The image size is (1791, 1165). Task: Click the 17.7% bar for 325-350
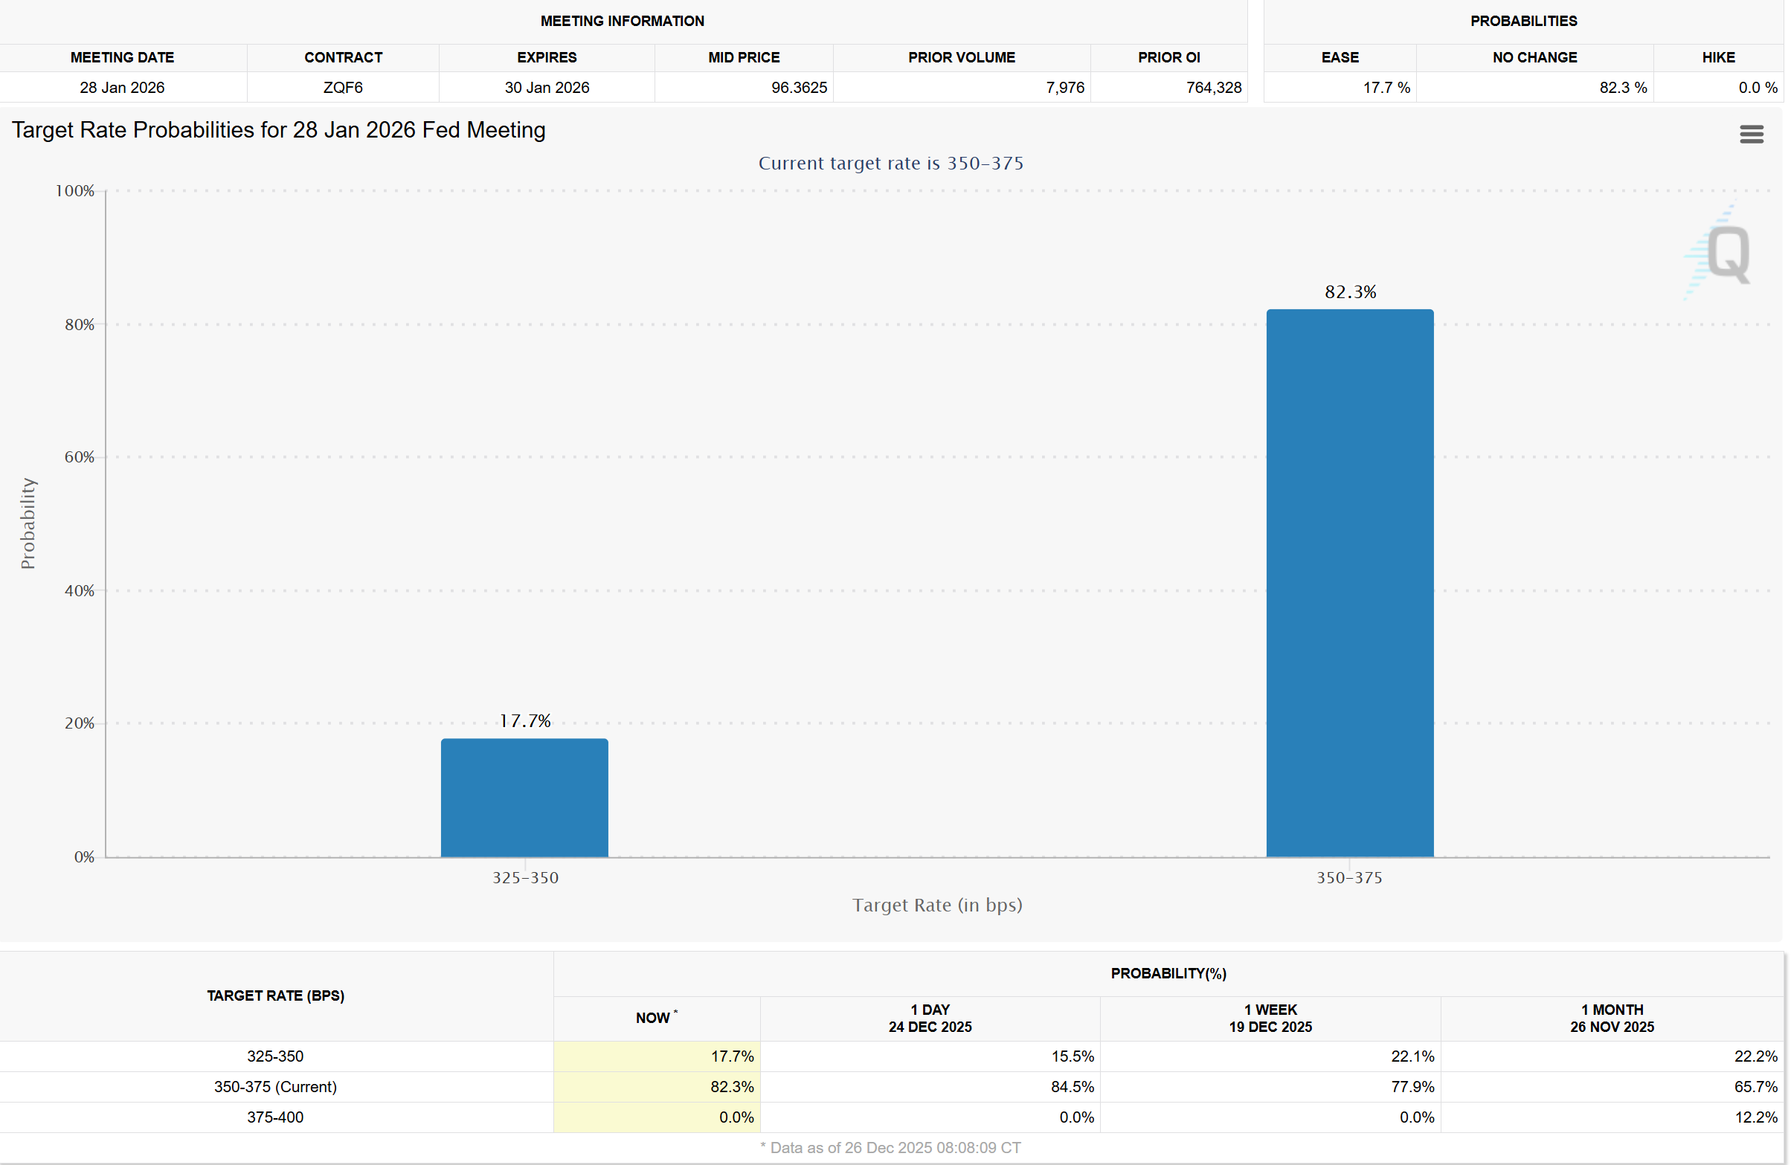(x=524, y=797)
